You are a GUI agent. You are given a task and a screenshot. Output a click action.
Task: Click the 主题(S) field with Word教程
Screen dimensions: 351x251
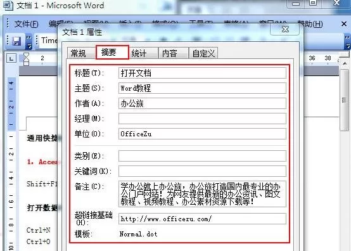[x=202, y=88]
